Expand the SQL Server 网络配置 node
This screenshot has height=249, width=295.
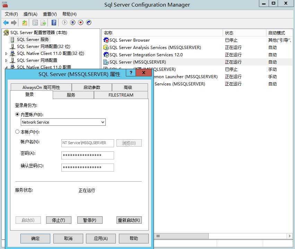point(6,61)
